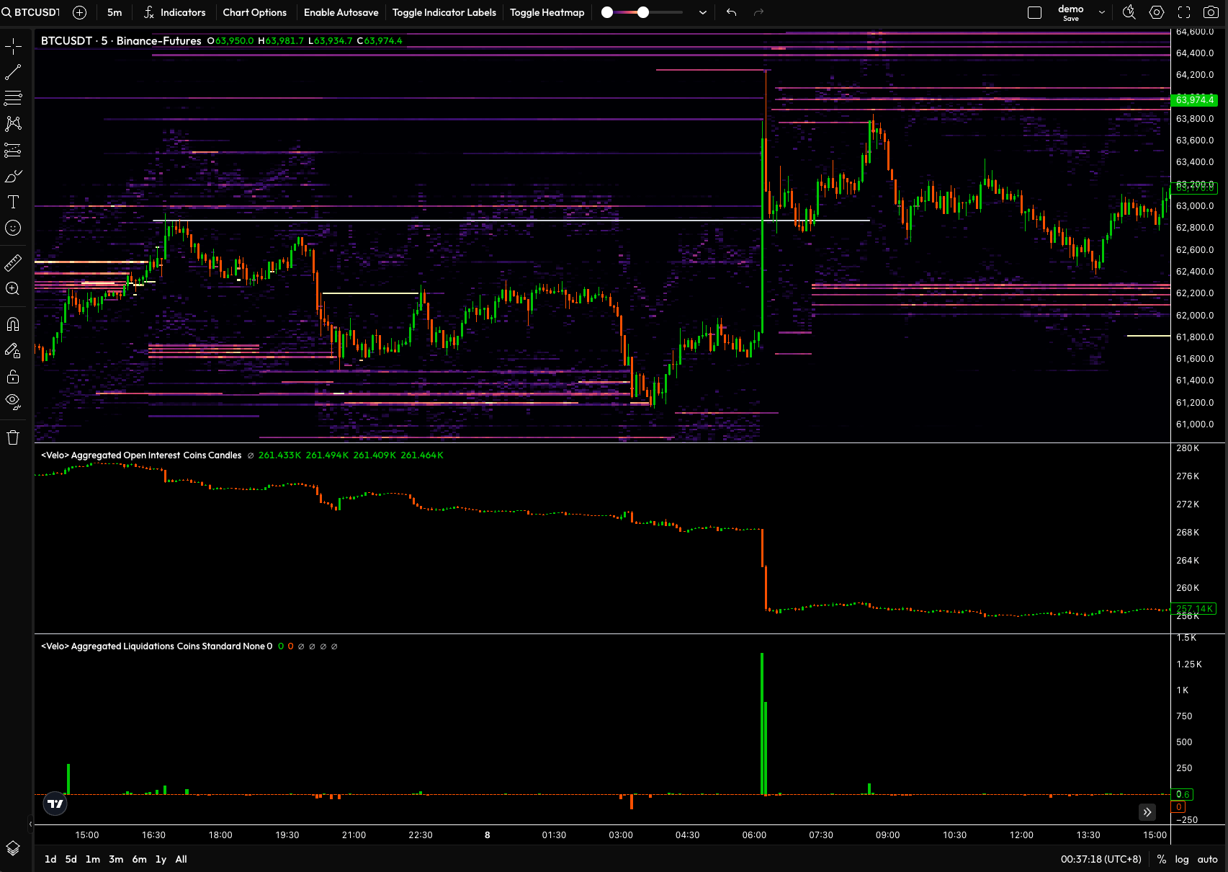Image resolution: width=1228 pixels, height=872 pixels.
Task: Click the BTCUSDT · 5 · Binance-Futures legend title
Action: pyautogui.click(x=121, y=40)
